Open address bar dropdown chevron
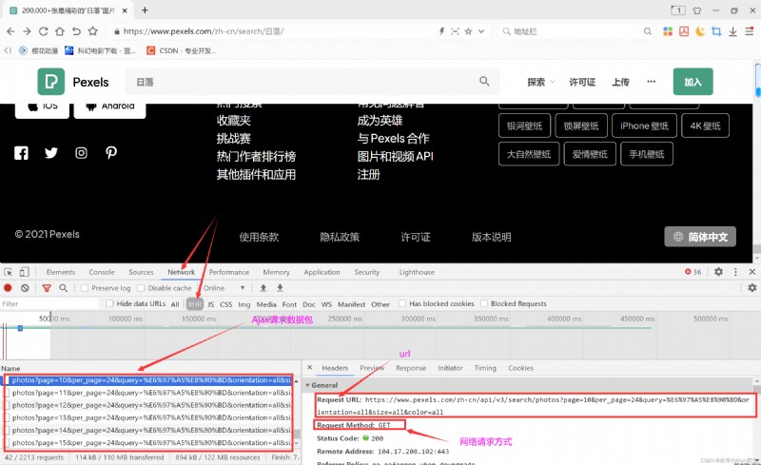761x465 pixels. [481, 31]
